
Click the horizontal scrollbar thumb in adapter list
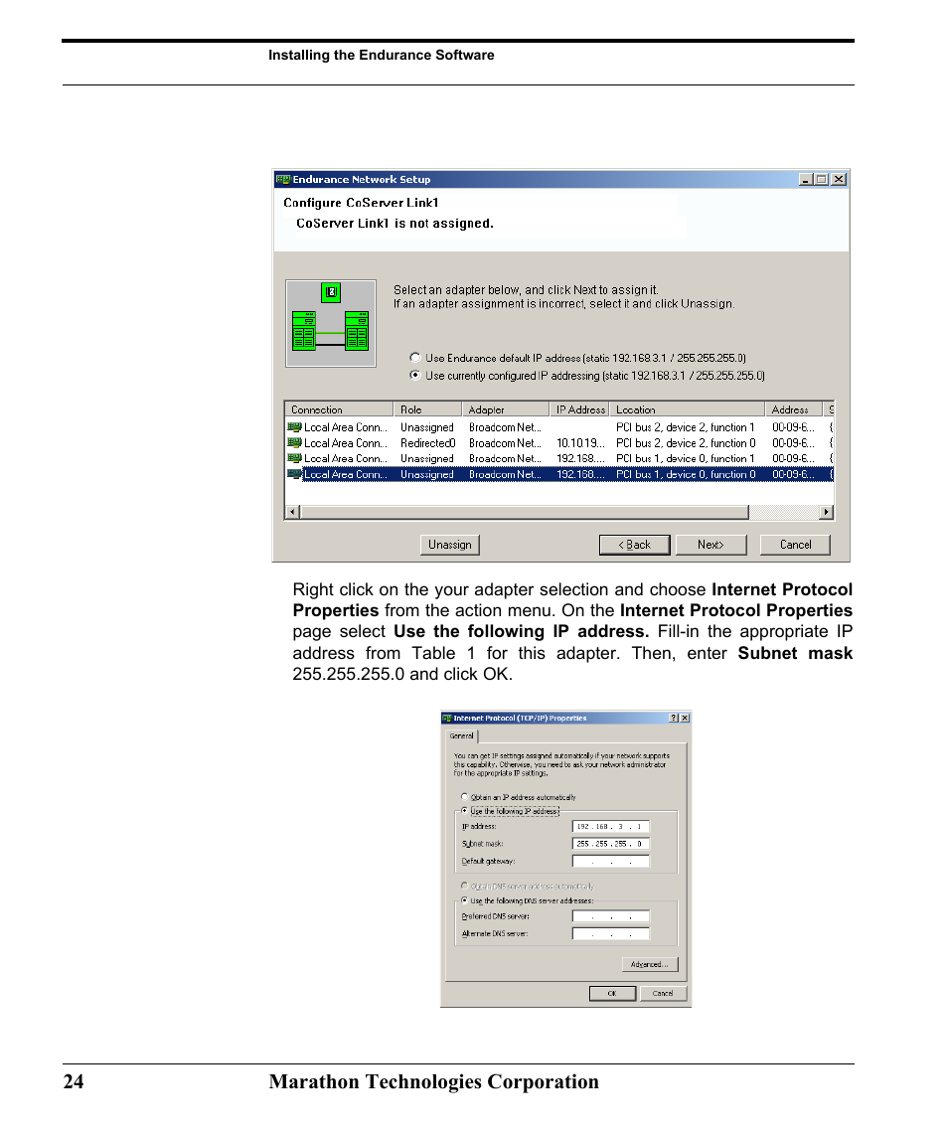click(524, 513)
